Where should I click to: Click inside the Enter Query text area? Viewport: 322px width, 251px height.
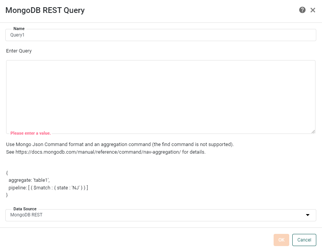pyautogui.click(x=160, y=95)
